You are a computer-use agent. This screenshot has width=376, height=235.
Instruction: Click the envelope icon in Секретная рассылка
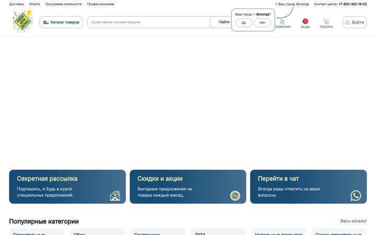click(x=115, y=196)
